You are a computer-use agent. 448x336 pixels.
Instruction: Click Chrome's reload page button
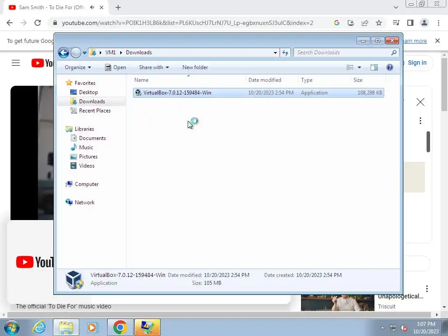[x=38, y=23]
